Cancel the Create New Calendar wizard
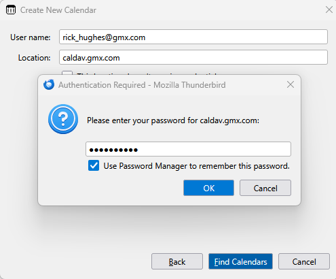This screenshot has height=279, width=336. (x=304, y=261)
